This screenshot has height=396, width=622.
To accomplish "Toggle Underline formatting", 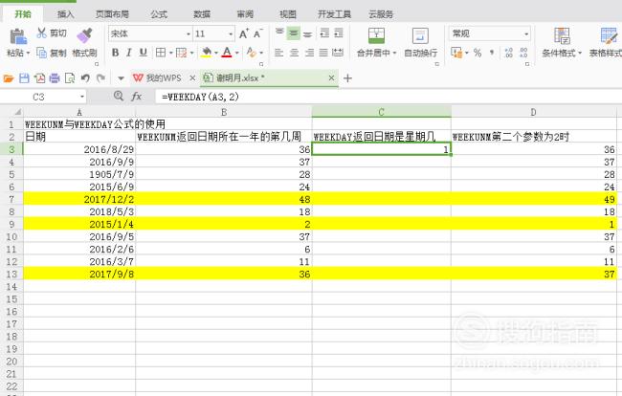I will 144,53.
